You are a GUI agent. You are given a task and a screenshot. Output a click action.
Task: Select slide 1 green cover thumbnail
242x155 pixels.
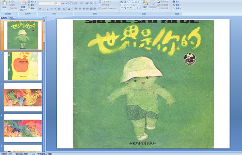click(23, 36)
